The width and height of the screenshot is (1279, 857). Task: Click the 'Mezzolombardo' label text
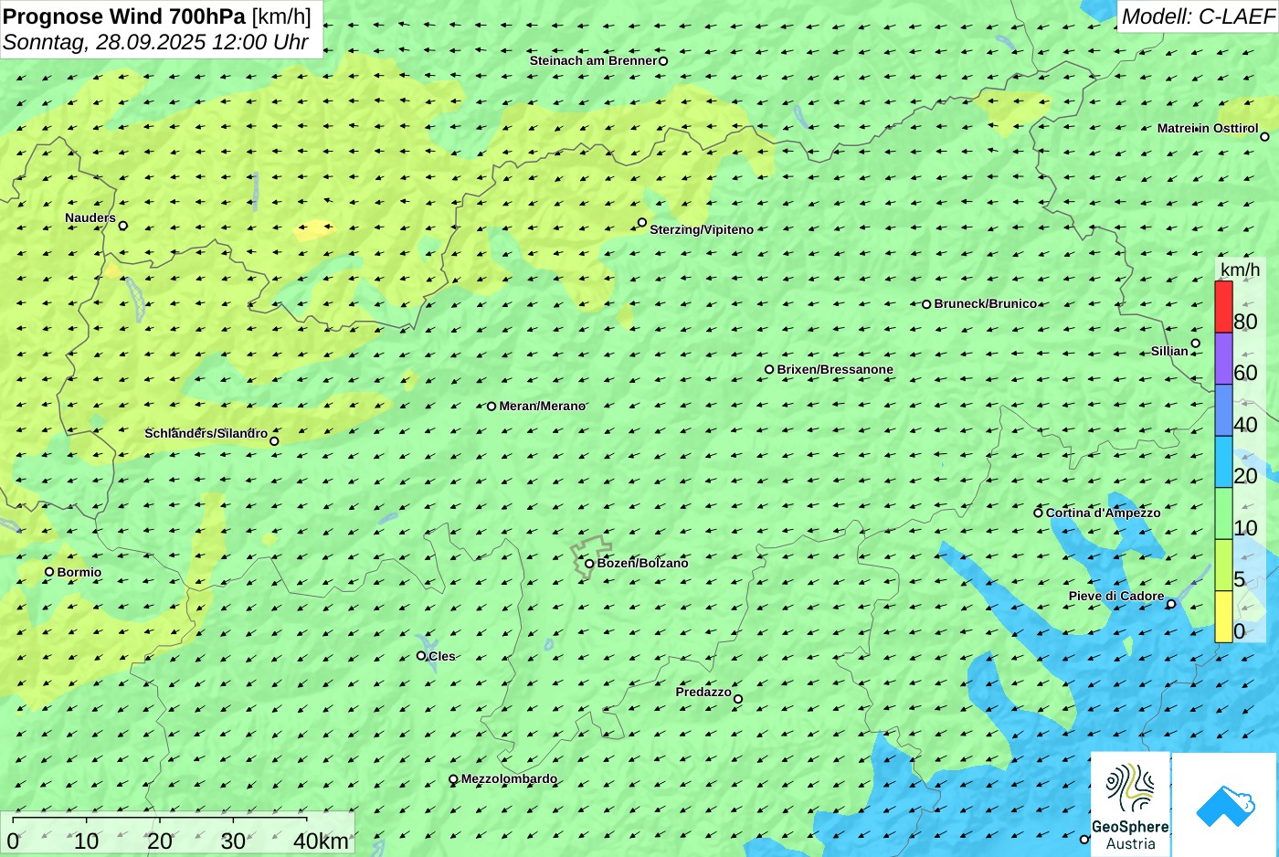[509, 779]
